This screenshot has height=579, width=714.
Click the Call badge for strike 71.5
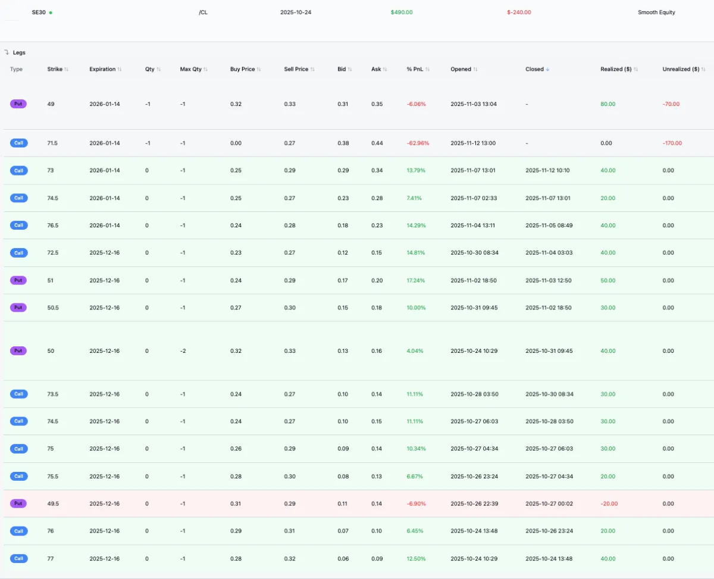tap(18, 143)
